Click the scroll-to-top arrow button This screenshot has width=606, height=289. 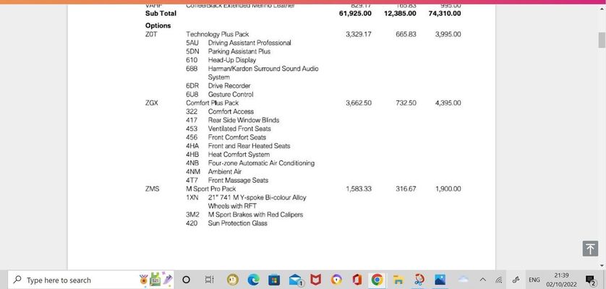(x=590, y=249)
